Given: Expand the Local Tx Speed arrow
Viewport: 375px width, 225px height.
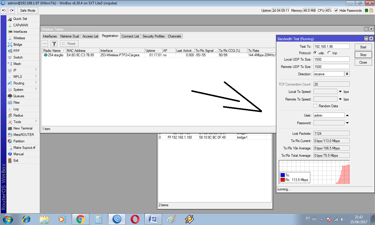Looking at the screenshot, I should pyautogui.click(x=340, y=92).
